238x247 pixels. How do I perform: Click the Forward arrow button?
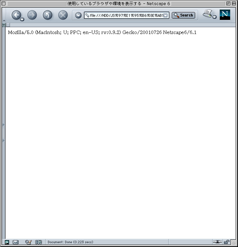pyautogui.click(x=32, y=15)
